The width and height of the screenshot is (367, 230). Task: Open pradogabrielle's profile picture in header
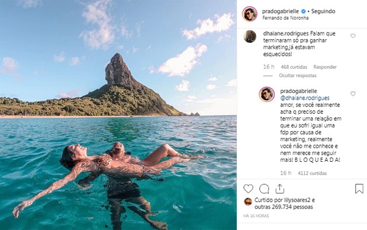coord(250,14)
